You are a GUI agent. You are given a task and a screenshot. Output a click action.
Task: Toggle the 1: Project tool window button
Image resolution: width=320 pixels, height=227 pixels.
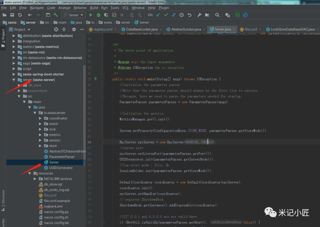click(3, 38)
